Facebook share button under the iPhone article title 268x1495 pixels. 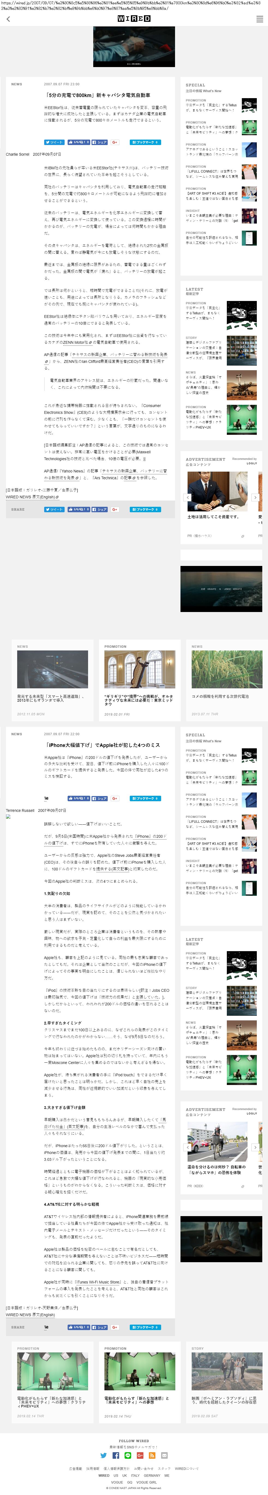[x=99, y=798]
